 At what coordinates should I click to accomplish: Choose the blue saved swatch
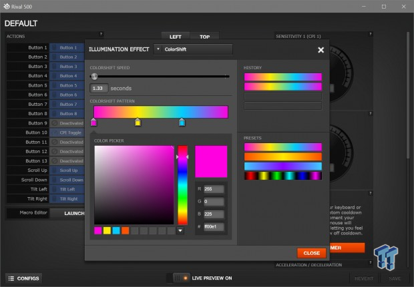click(116, 230)
